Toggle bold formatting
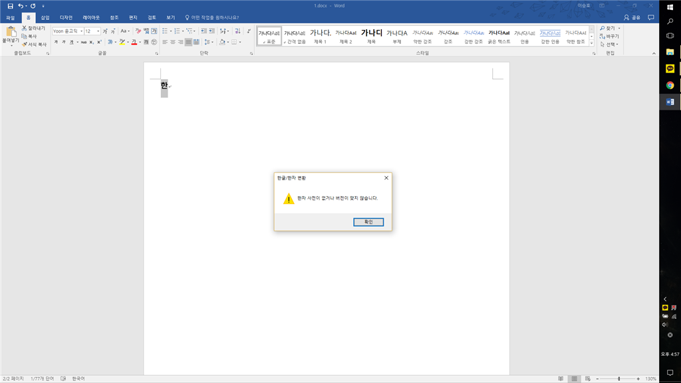Screen dimensions: 681x383 (x=56, y=42)
